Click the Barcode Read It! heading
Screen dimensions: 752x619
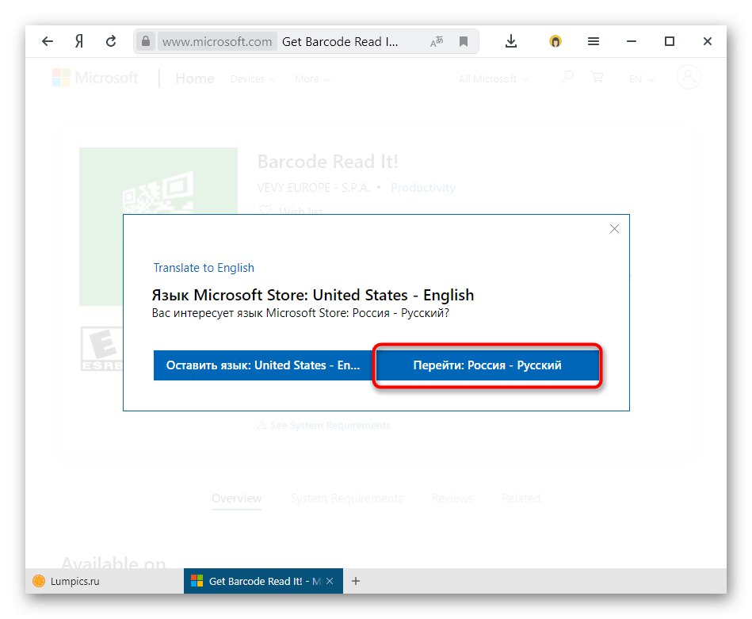tap(327, 162)
